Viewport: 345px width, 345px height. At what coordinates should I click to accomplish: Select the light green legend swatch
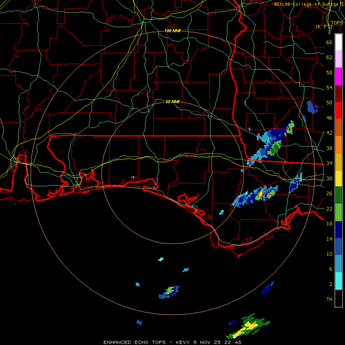point(338,212)
